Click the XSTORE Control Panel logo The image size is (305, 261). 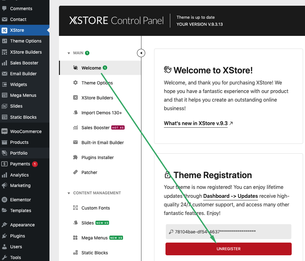click(x=116, y=21)
